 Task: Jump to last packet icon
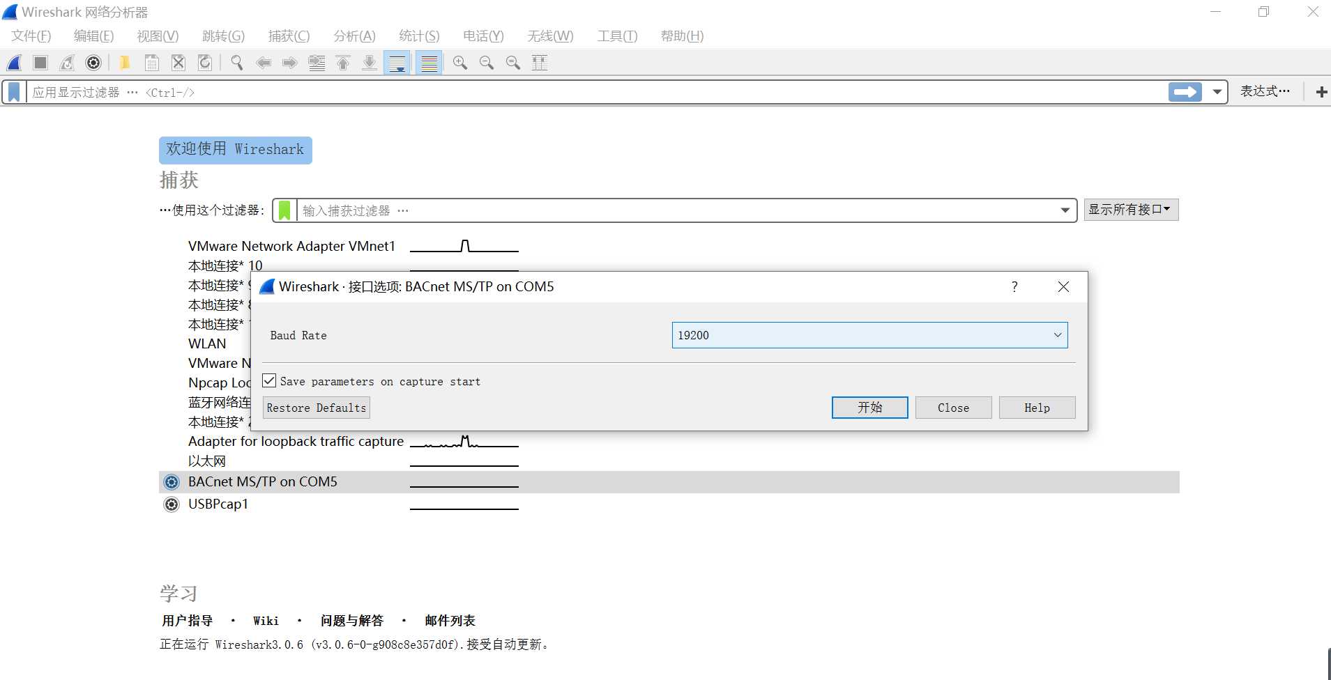pyautogui.click(x=370, y=63)
